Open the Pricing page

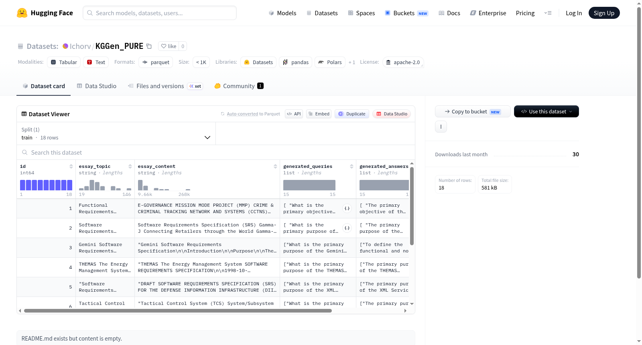(525, 13)
